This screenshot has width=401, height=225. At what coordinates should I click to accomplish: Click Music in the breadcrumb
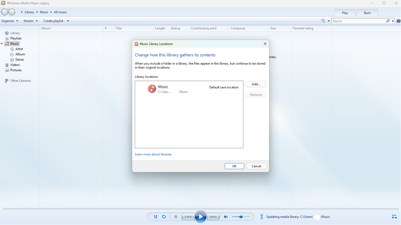[x=44, y=12]
